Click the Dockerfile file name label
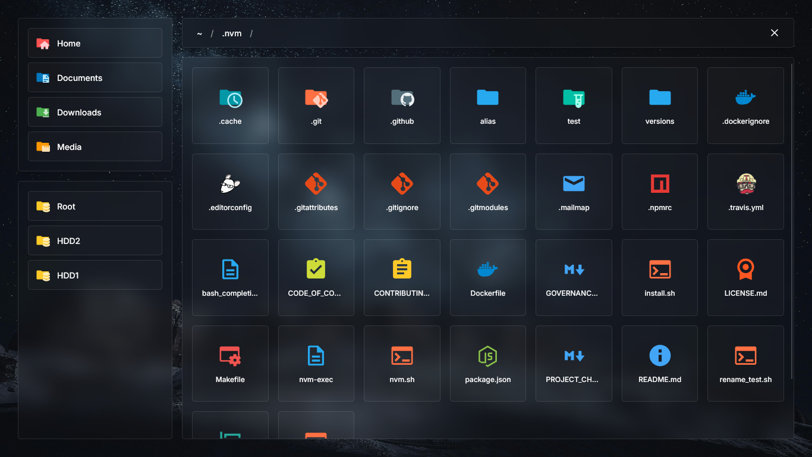 [488, 293]
